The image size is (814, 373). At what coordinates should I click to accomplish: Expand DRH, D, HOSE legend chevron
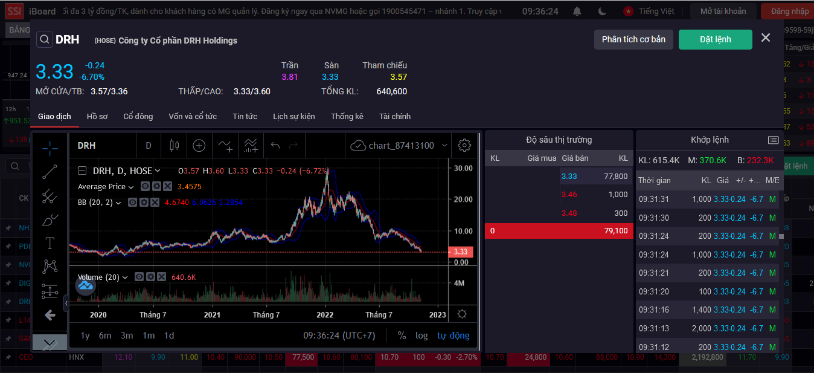(158, 171)
